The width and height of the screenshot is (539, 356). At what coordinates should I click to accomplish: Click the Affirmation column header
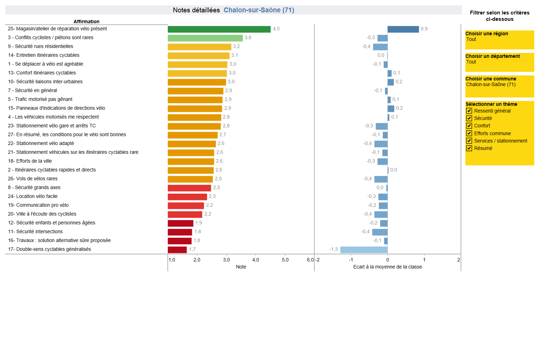point(86,22)
